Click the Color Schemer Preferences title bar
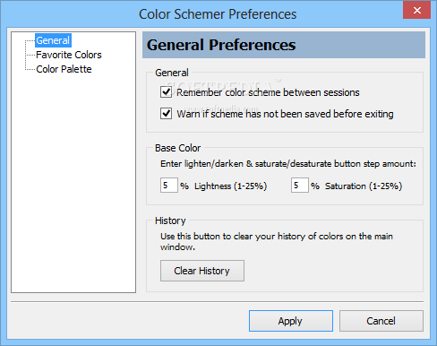This screenshot has width=437, height=346. coord(218,14)
